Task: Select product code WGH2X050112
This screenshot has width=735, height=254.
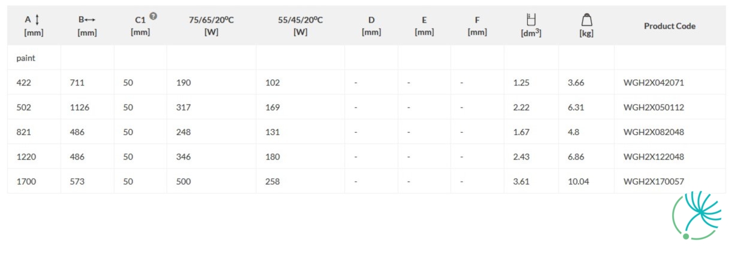Action: tap(654, 108)
